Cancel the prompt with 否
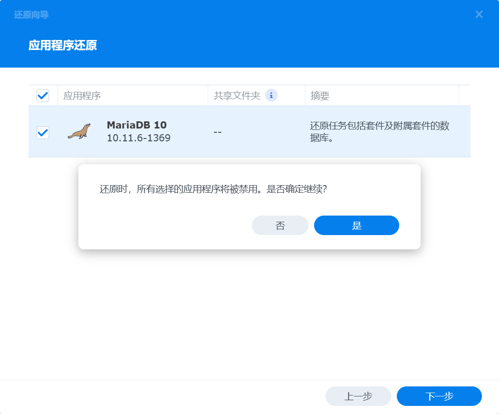Screen dimensions: 499x414 pyautogui.click(x=280, y=225)
